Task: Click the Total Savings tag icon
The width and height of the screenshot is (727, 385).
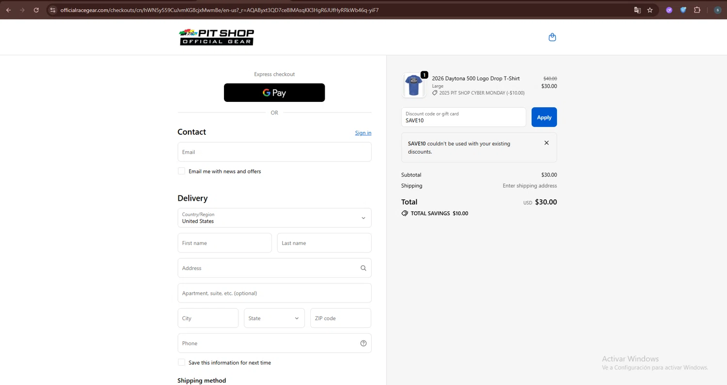Action: point(405,213)
